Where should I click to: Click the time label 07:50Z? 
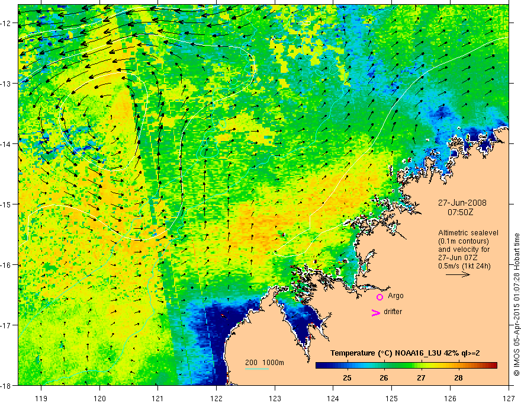click(x=460, y=212)
